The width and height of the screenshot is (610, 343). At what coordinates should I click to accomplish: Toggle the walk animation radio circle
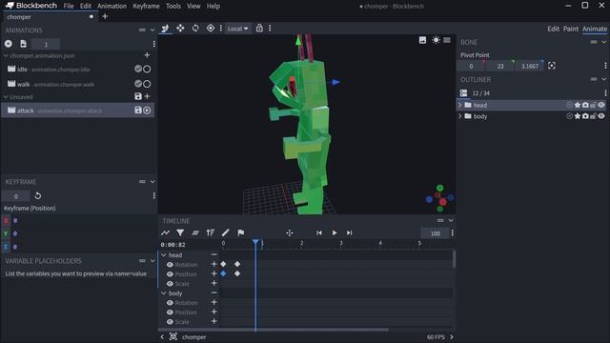(147, 84)
